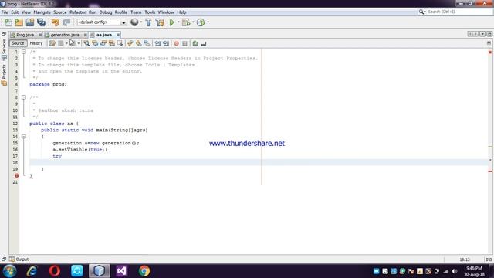Open dropdown arrow next to Debug Project
This screenshot has width=494, height=278.
pyautogui.click(x=193, y=22)
